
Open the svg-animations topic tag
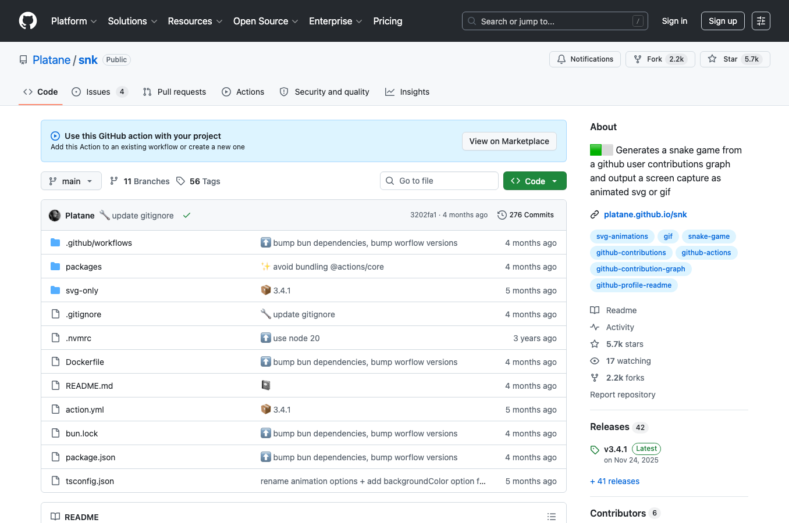(622, 237)
